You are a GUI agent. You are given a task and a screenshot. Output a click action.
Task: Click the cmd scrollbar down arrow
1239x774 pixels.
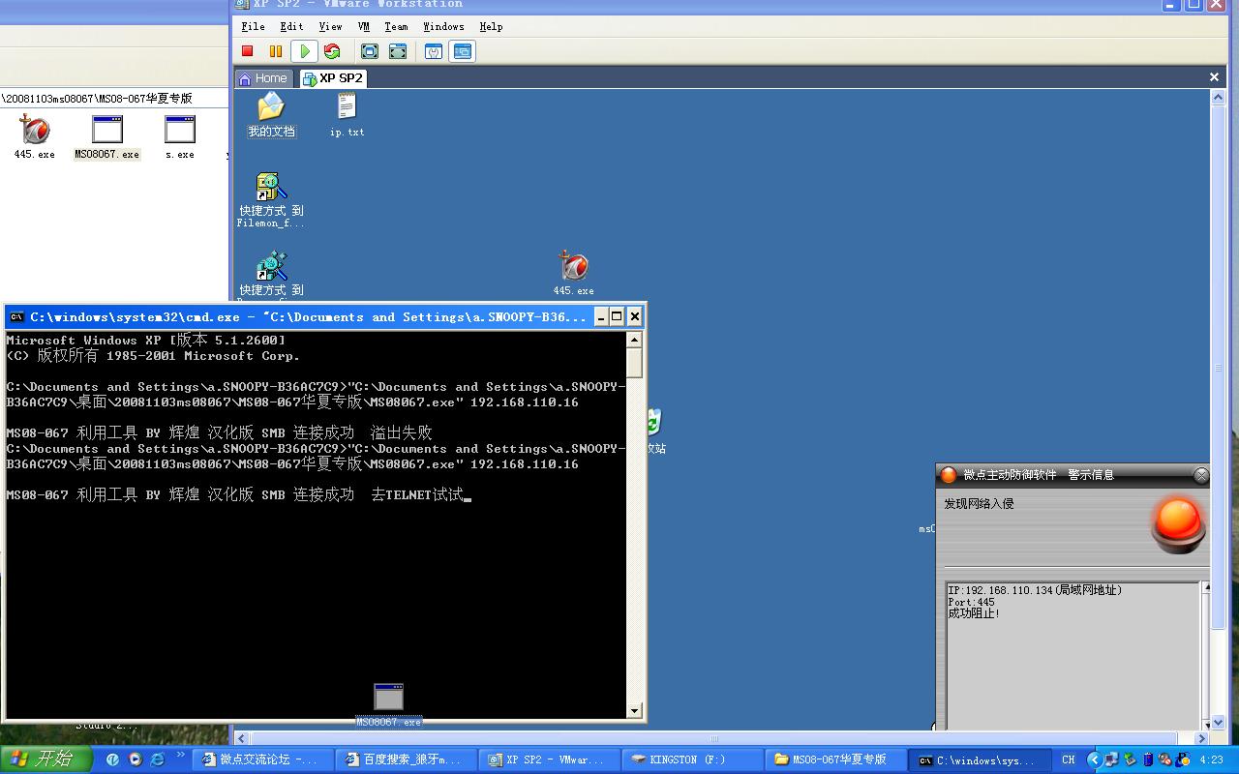click(634, 710)
